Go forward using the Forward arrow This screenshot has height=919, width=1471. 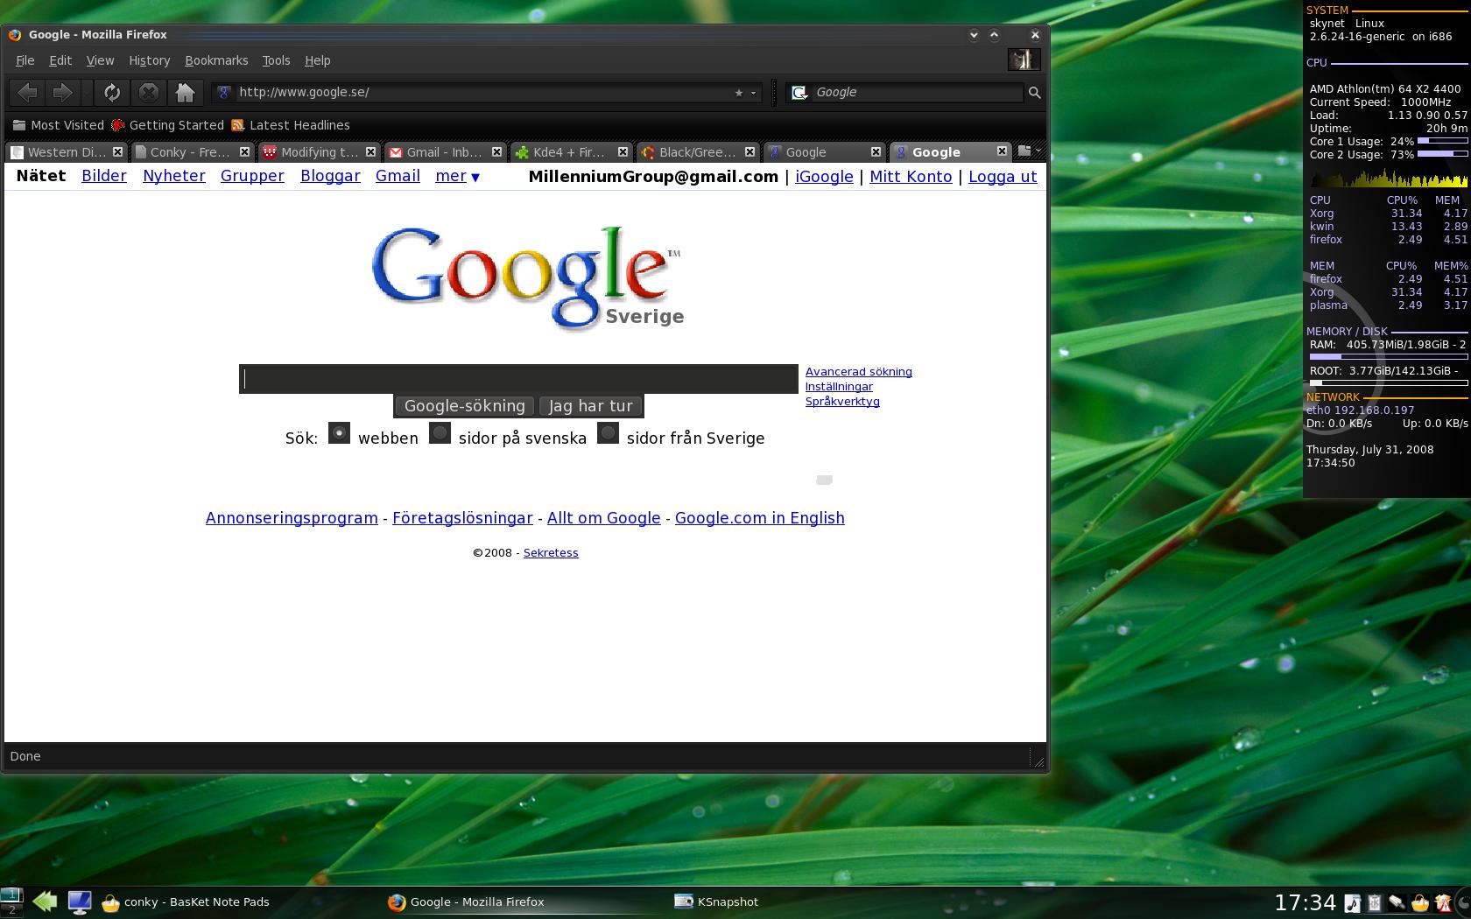(61, 92)
